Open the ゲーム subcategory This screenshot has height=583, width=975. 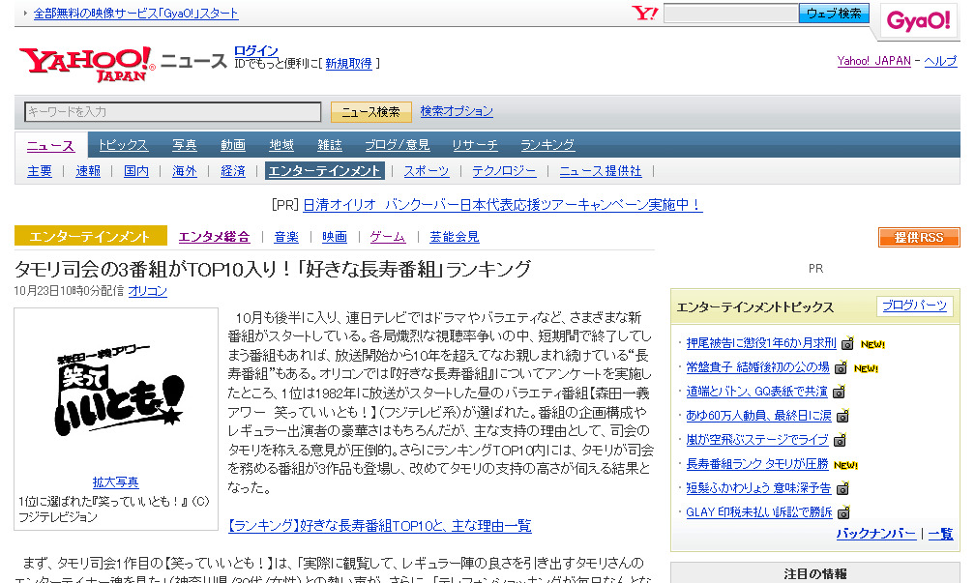(387, 237)
